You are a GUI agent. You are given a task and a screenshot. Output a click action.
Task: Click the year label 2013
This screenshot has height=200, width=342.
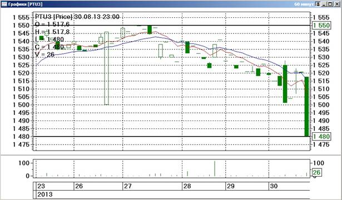coord(45,194)
